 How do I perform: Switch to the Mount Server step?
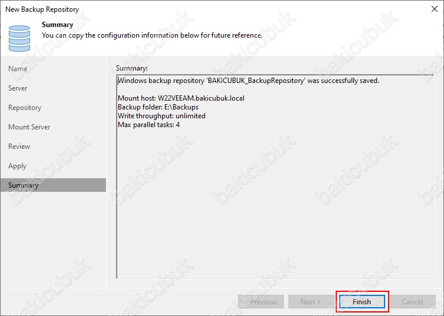[29, 127]
